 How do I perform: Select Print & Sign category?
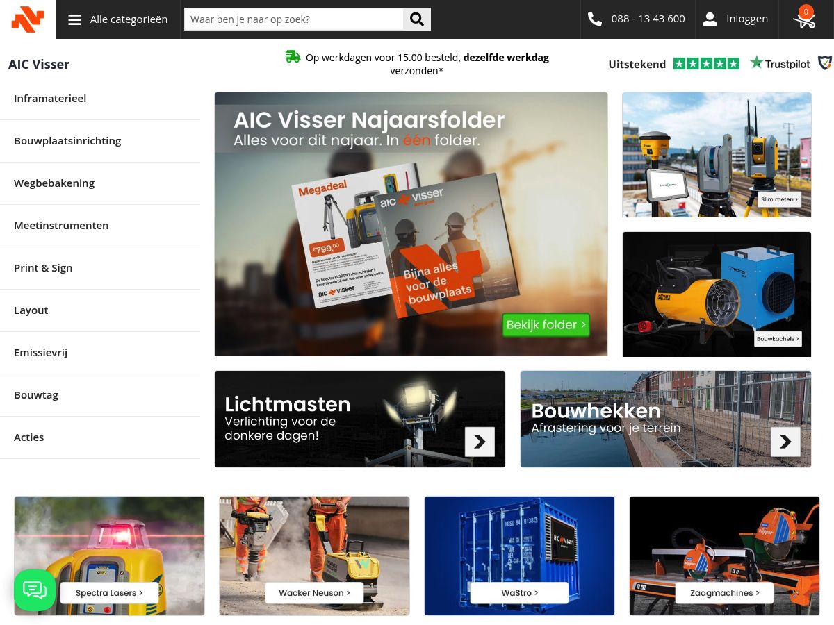[100, 268]
